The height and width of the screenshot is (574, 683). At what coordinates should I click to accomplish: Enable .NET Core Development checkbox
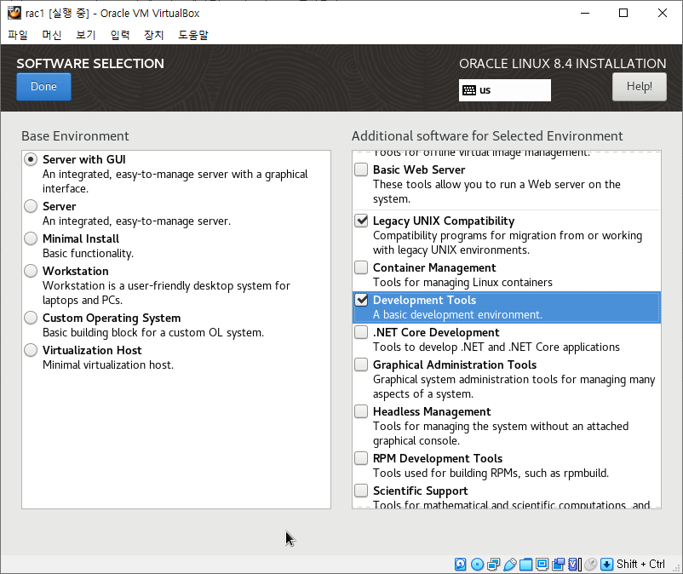[x=361, y=332]
